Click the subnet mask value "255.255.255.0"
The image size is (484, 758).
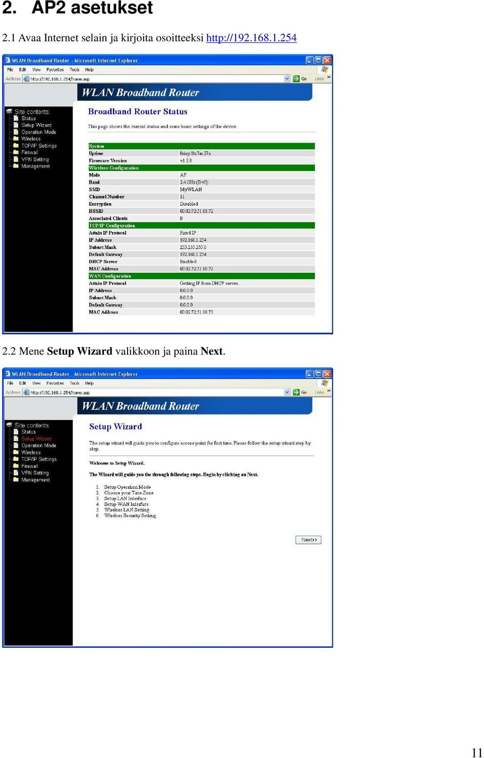pyautogui.click(x=193, y=248)
